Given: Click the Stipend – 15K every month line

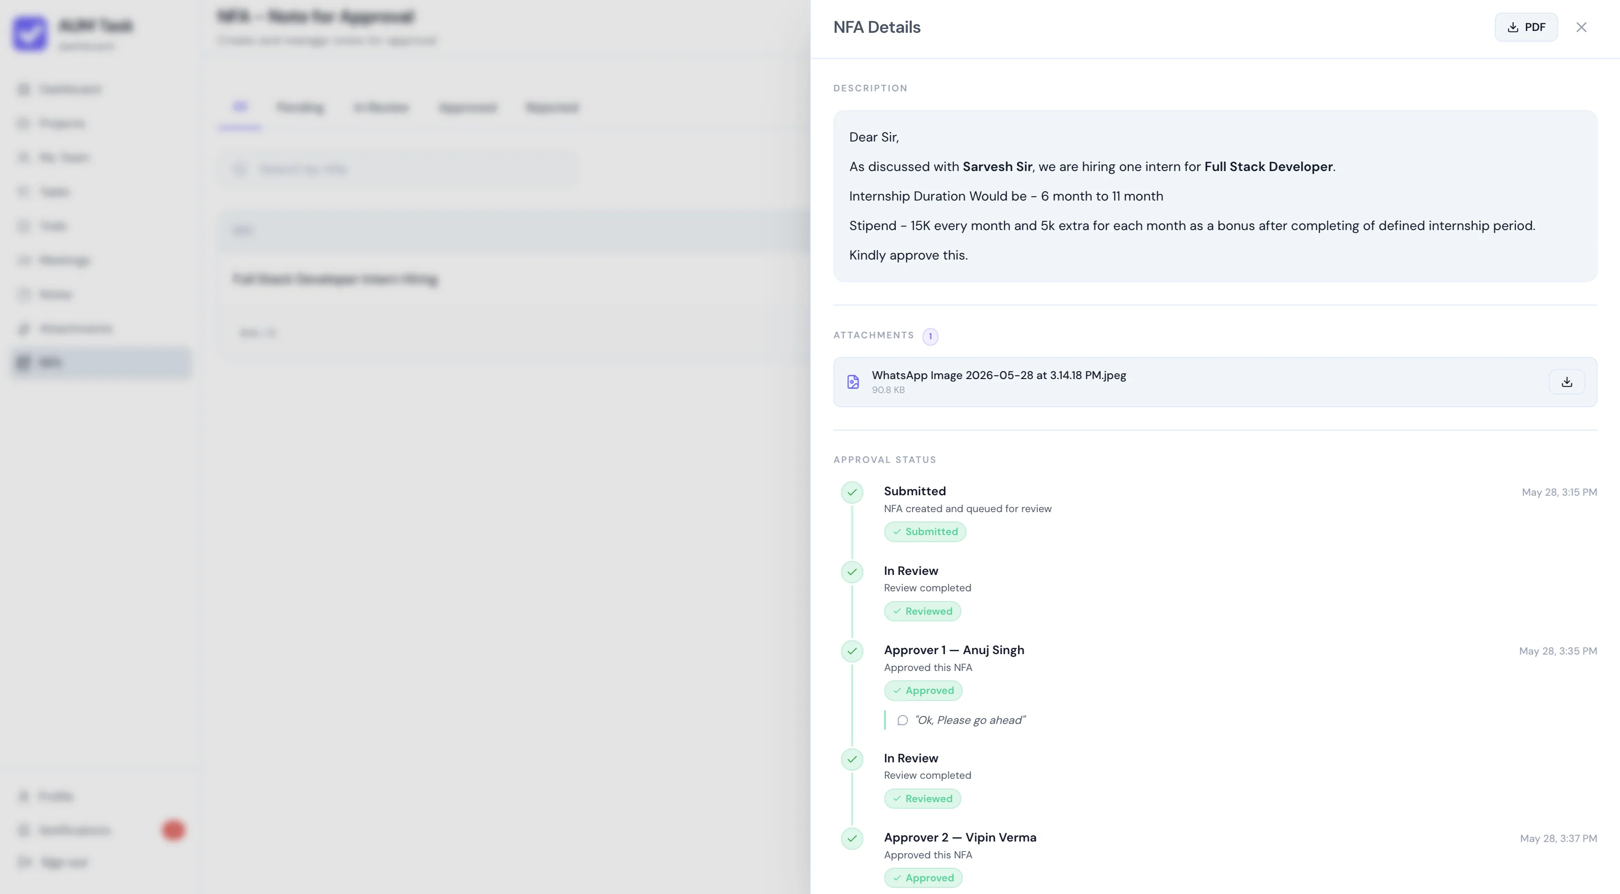Looking at the screenshot, I should 1192,226.
